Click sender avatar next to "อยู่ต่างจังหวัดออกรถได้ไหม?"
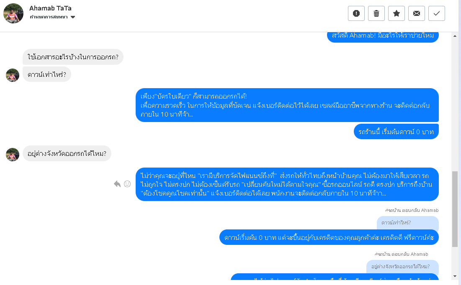Viewport: 461px width, 285px height. [13, 155]
